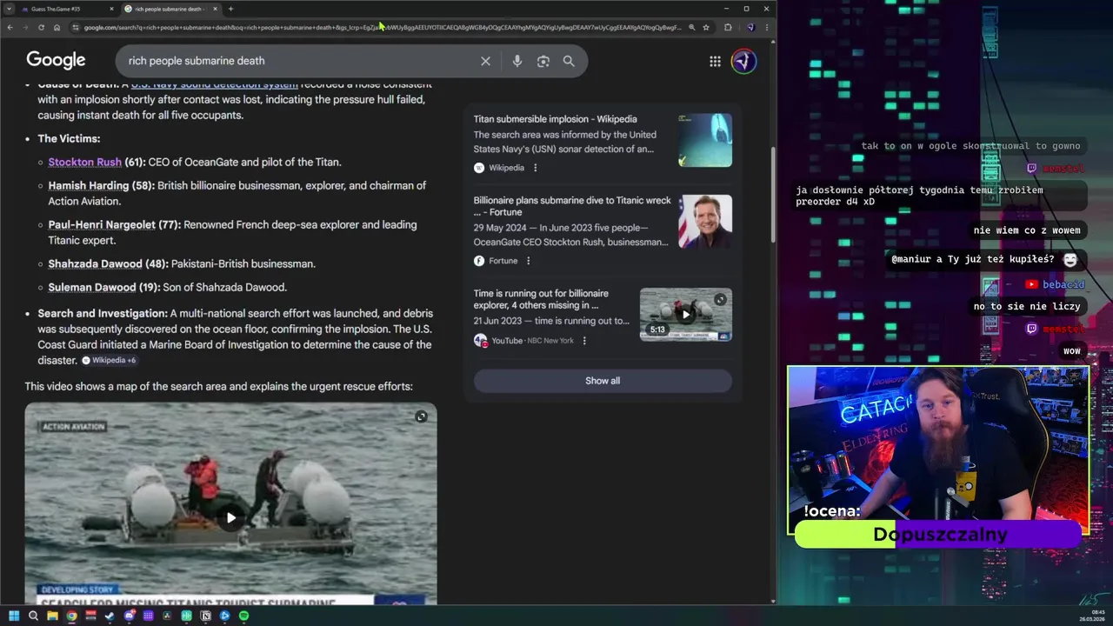Open Titan submersible implosion Wikipedia result
The height and width of the screenshot is (626, 1113).
coord(555,119)
